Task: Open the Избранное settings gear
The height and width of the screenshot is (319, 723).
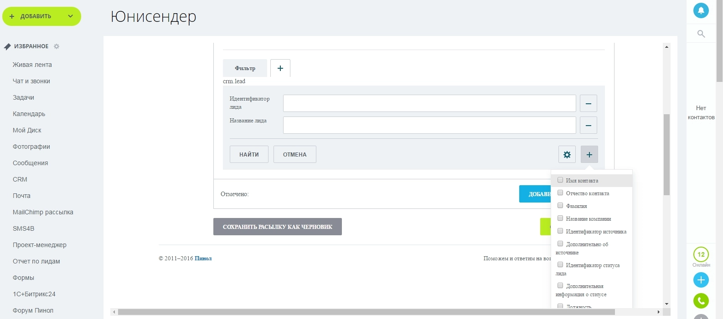Action: pyautogui.click(x=57, y=46)
